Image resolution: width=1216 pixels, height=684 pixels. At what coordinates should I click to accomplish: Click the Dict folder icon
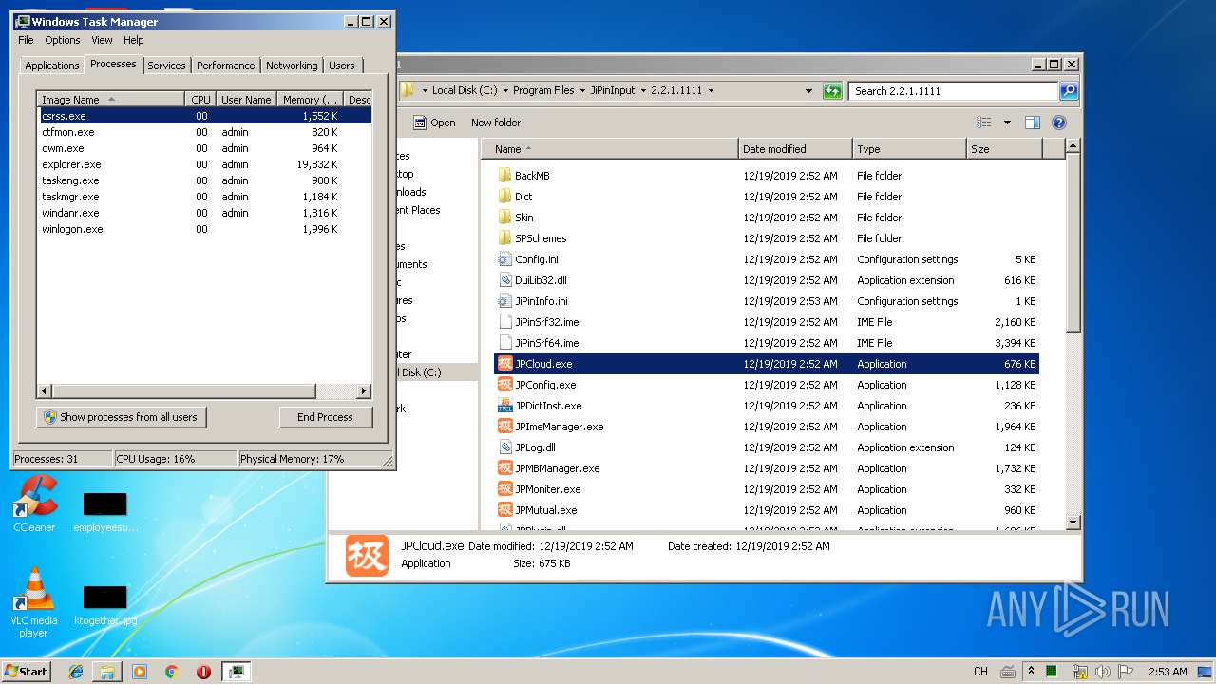[x=505, y=197]
